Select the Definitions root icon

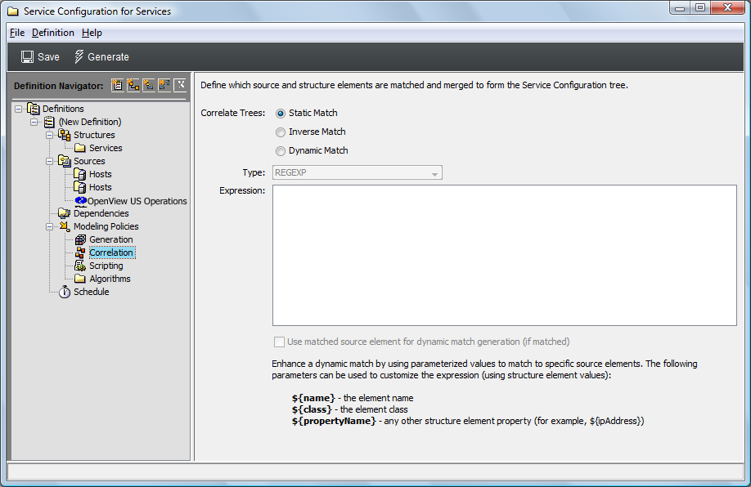33,109
